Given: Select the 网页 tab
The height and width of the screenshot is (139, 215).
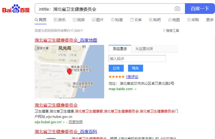Looking at the screenshot, I should click(x=41, y=20).
